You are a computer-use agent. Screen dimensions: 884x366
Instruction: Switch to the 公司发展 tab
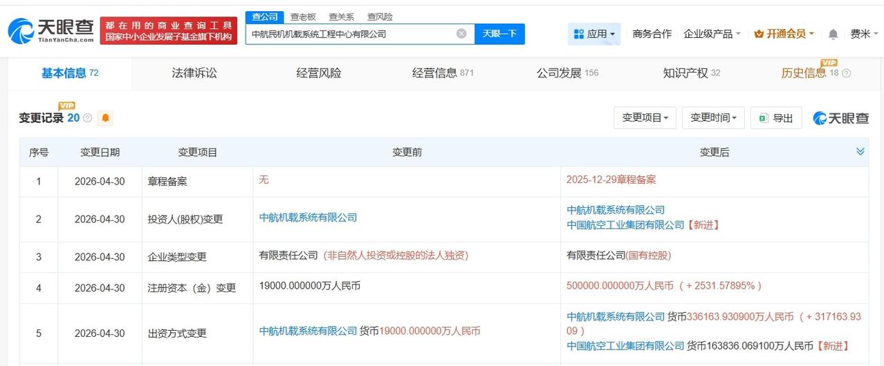(x=567, y=73)
